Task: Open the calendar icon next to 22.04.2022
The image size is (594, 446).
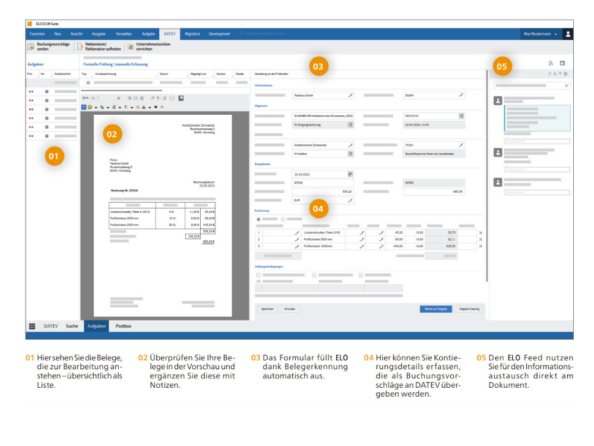Action: tap(350, 174)
